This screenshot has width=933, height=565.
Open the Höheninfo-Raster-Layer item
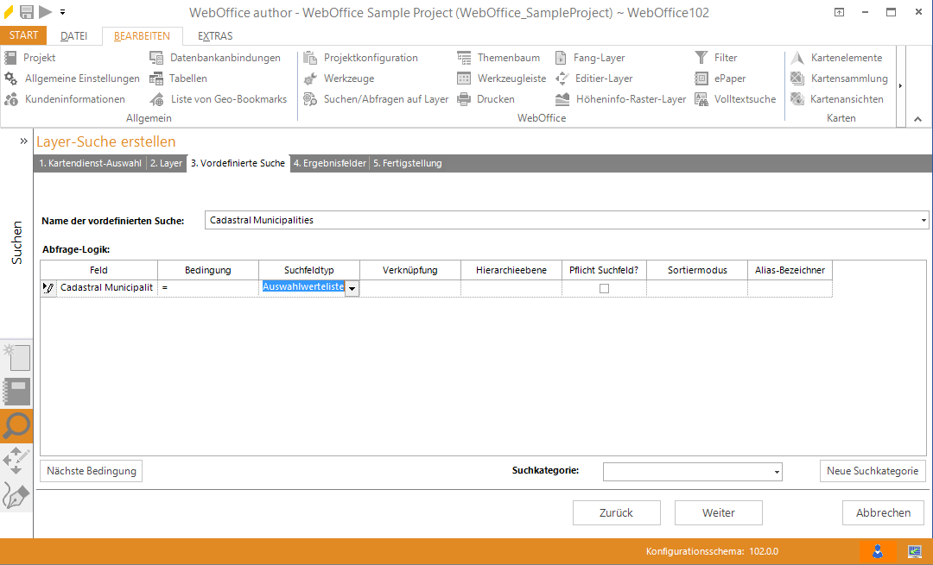pos(631,99)
